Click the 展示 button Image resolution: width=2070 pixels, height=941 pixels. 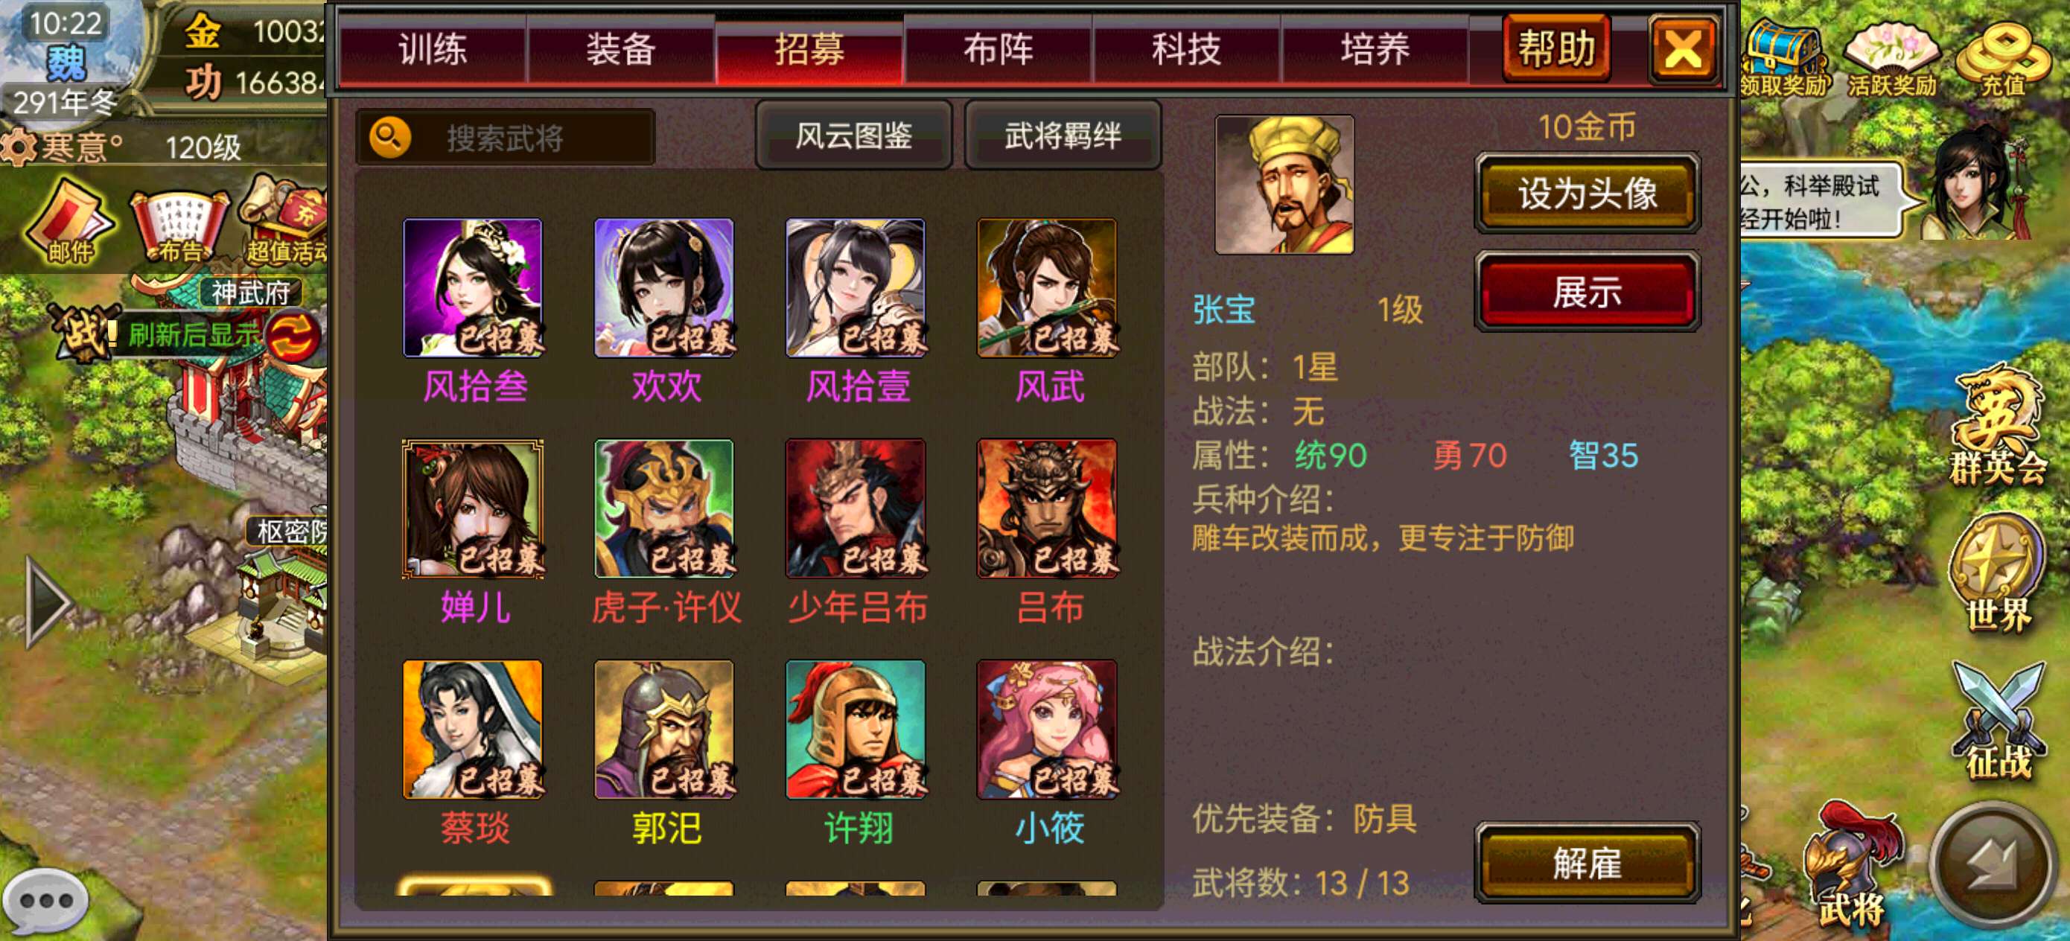click(x=1587, y=292)
